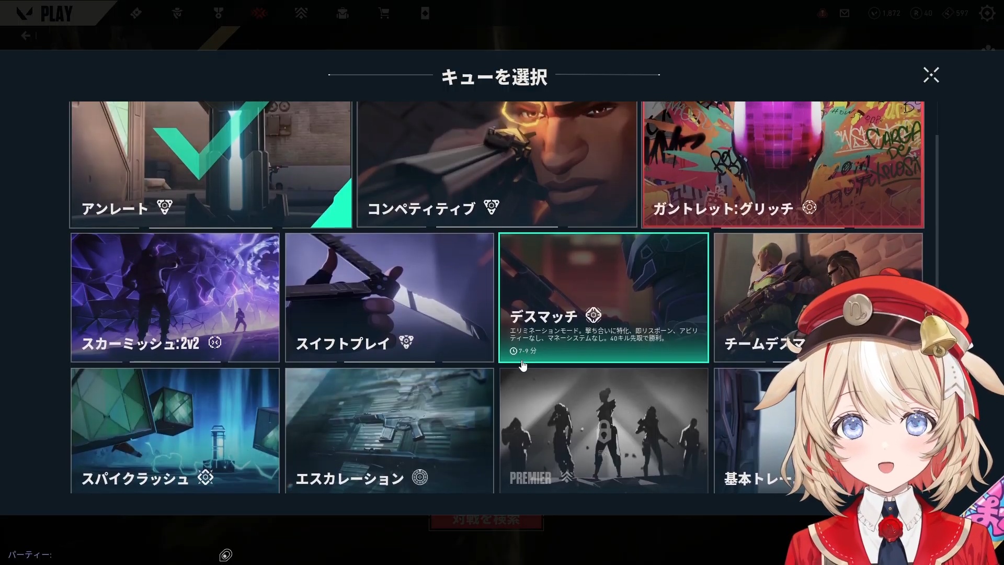1004x565 pixels.
Task: Go back with the arrow icon
Action: [x=26, y=36]
